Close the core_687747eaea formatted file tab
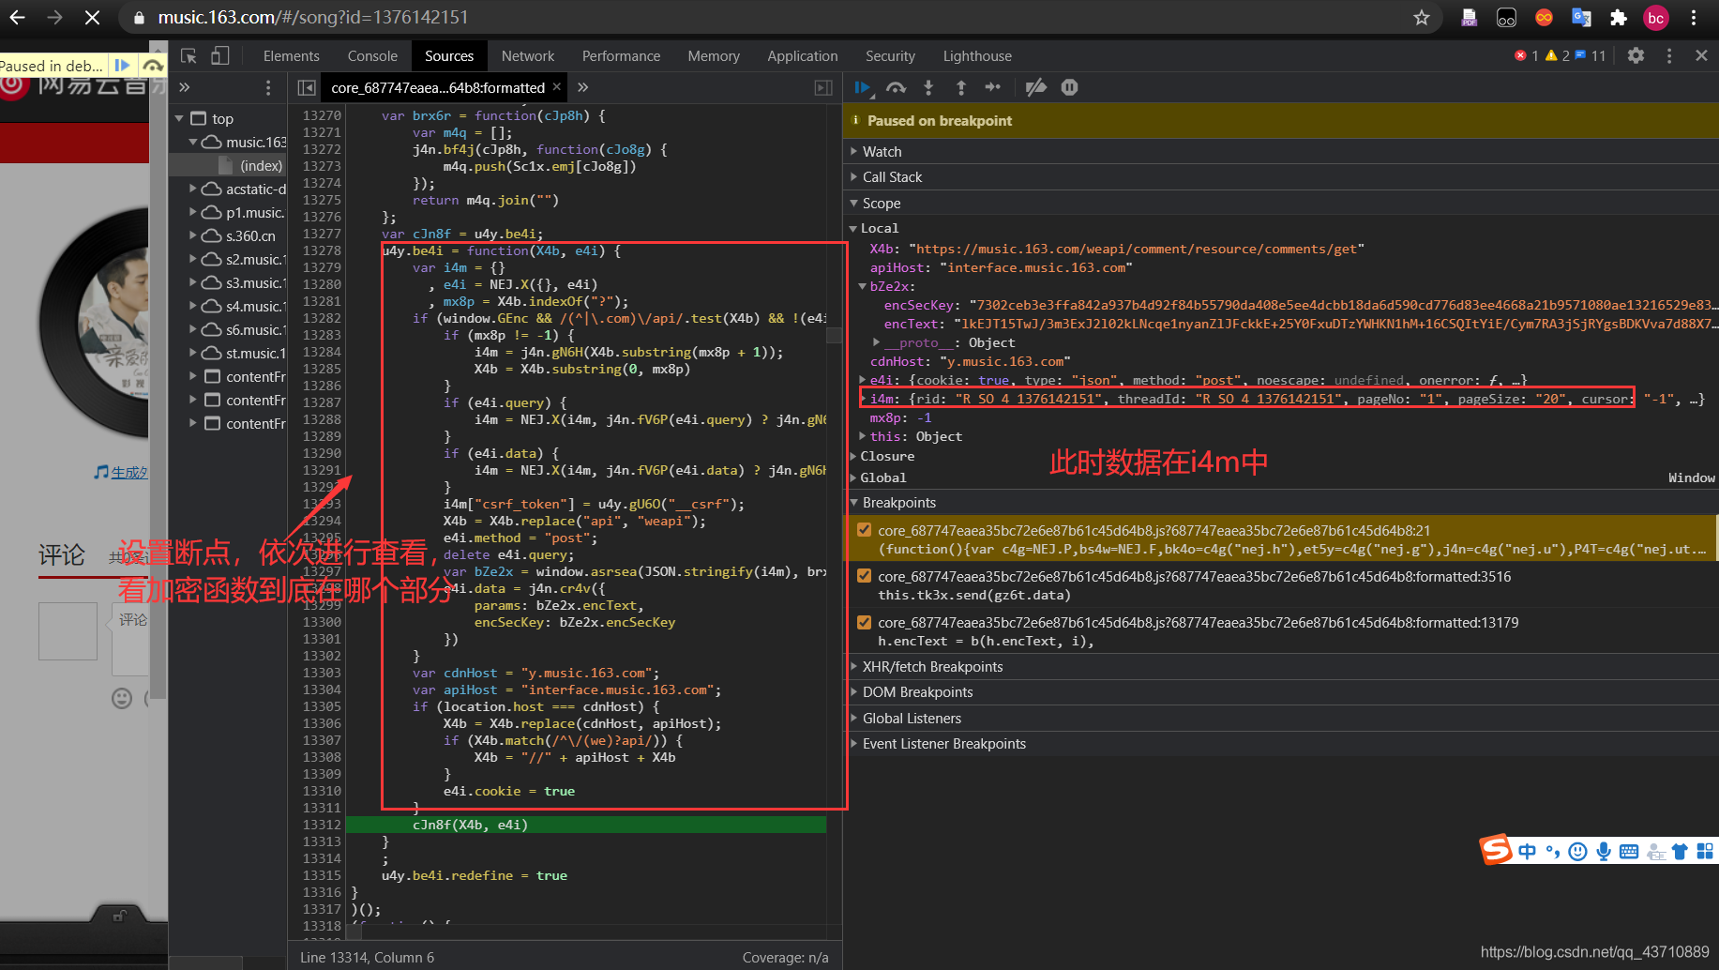 tap(556, 86)
